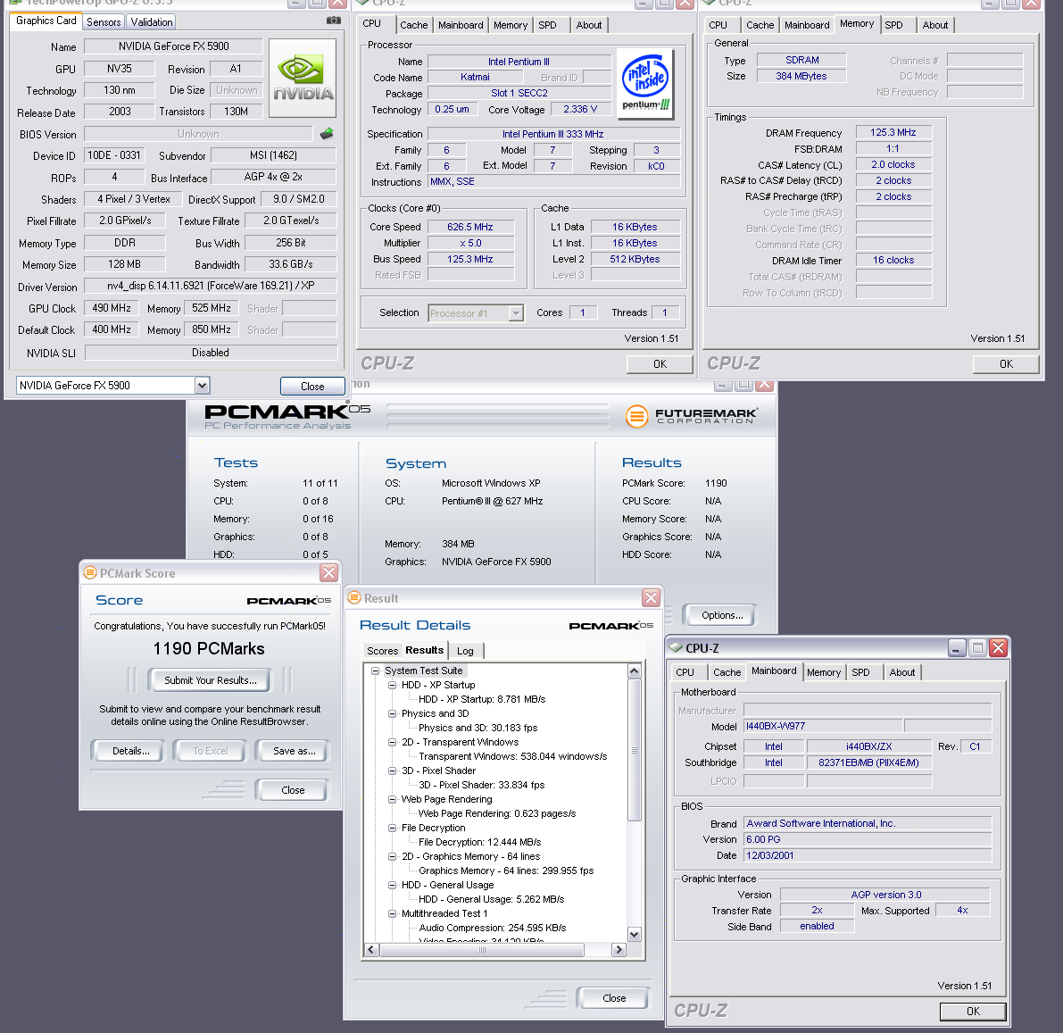Switch to Scores tab in Result Details
This screenshot has width=1063, height=1033.
382,651
